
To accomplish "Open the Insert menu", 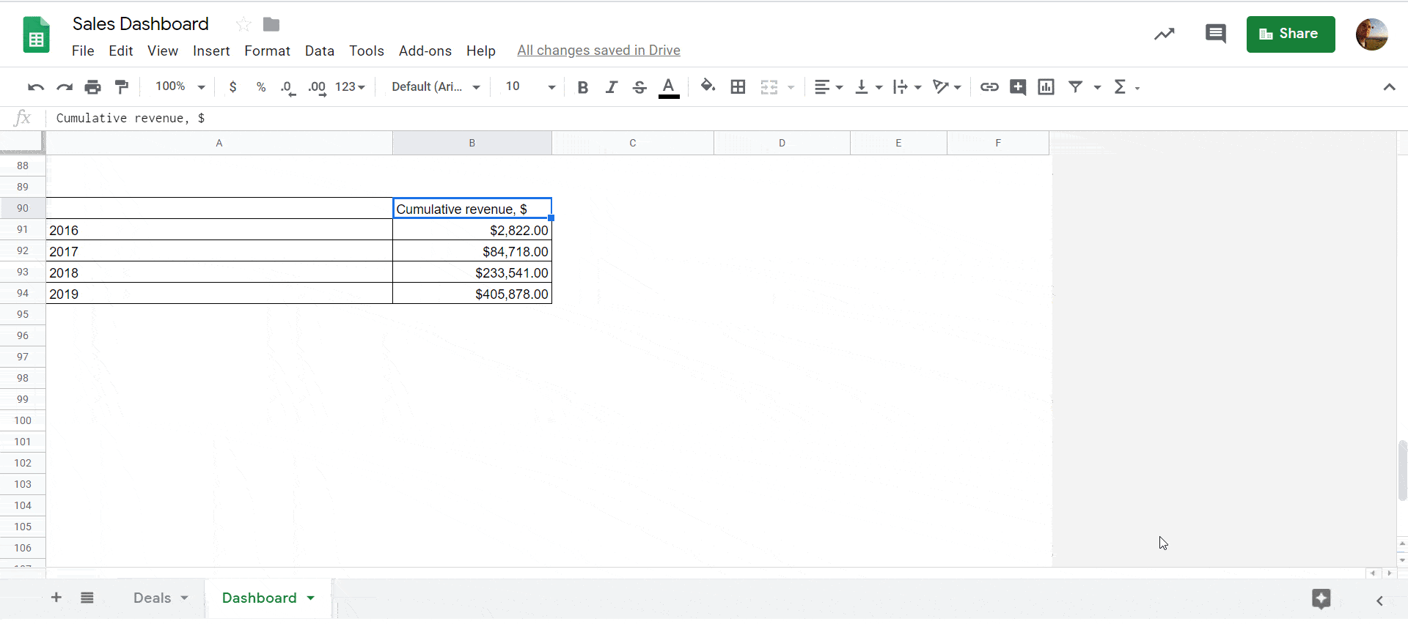I will pos(211,51).
